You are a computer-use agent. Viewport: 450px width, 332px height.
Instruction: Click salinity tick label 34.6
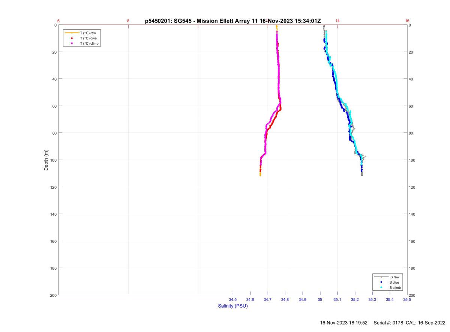(x=250, y=299)
